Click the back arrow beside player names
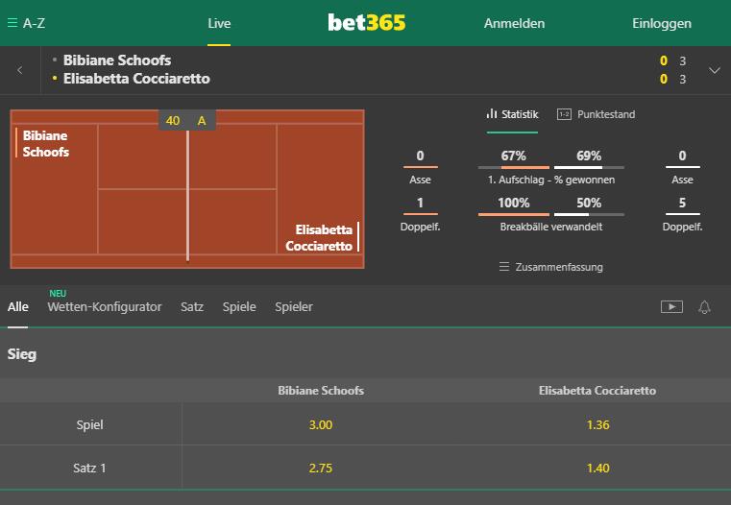 pos(19,70)
